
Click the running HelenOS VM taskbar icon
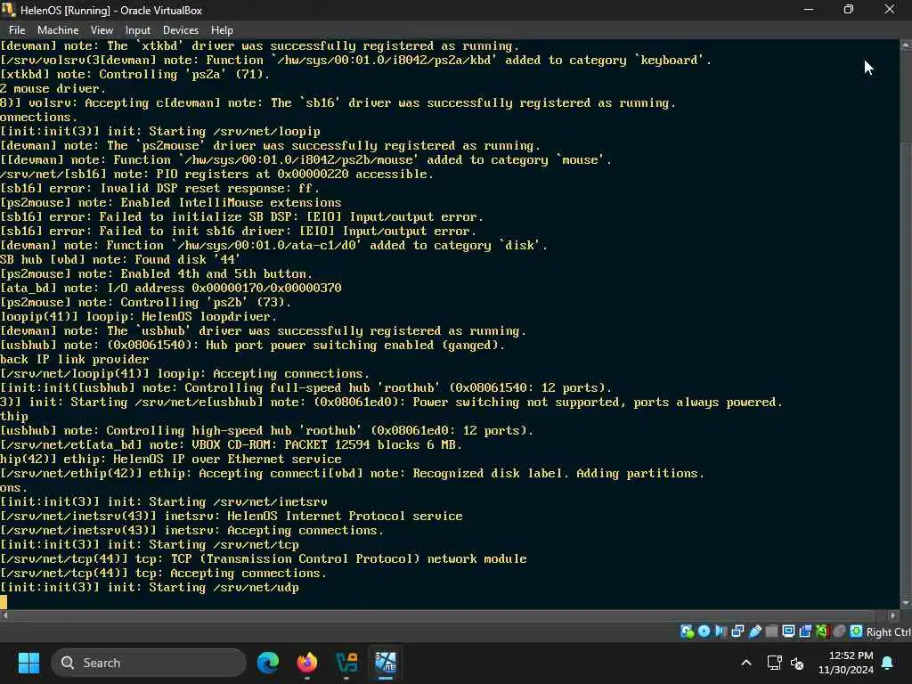(386, 663)
